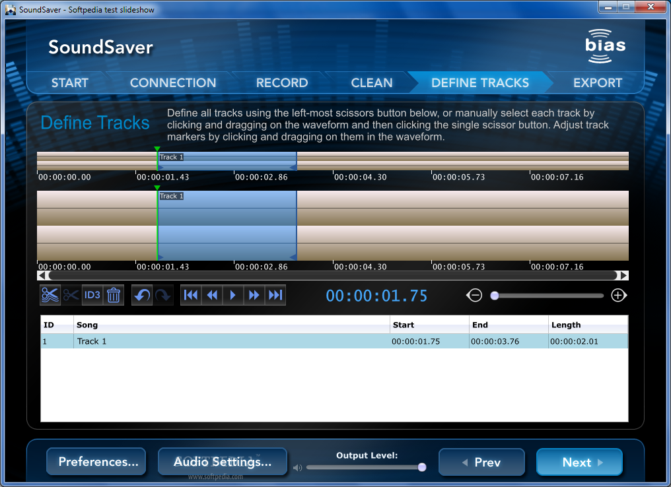Open the ID3 tag editor button
The width and height of the screenshot is (671, 487).
[92, 295]
